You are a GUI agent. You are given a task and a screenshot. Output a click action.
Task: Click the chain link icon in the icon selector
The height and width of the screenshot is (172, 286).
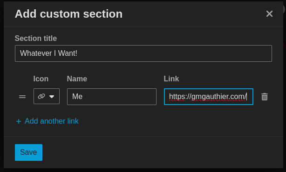[41, 96]
